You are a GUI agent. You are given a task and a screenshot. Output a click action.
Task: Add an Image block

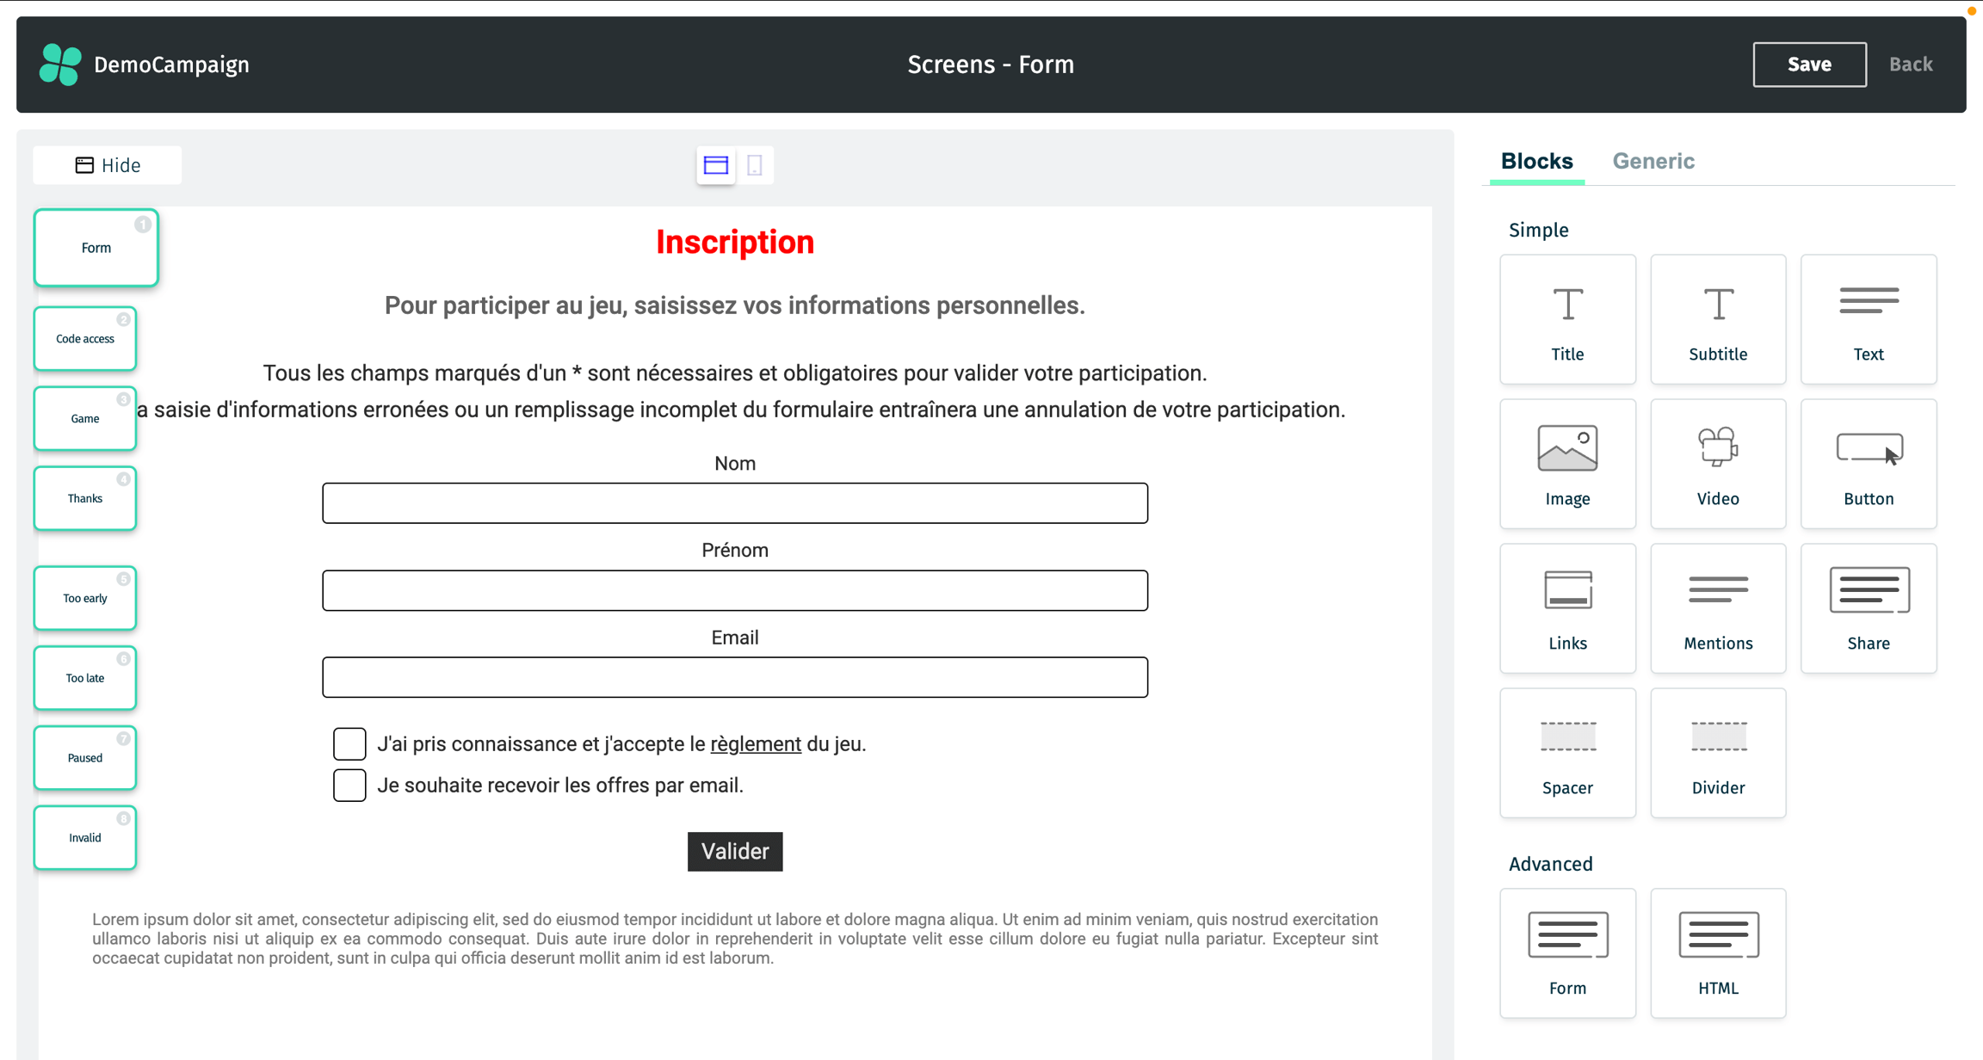(1566, 464)
